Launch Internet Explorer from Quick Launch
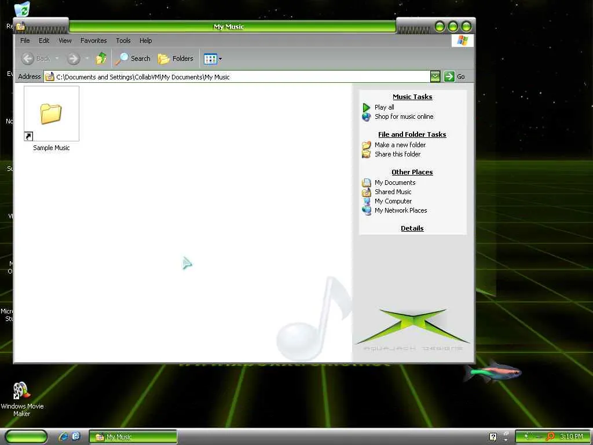Image resolution: width=593 pixels, height=445 pixels. (x=63, y=437)
